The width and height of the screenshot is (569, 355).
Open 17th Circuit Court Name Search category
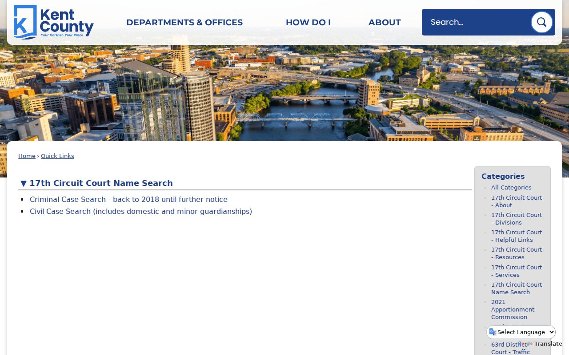point(517,288)
